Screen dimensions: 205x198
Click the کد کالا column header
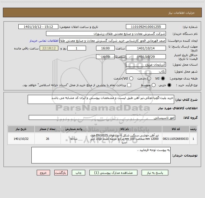coord(176,129)
